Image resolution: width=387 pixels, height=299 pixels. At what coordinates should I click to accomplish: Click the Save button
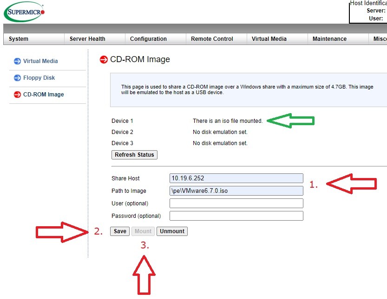(120, 231)
